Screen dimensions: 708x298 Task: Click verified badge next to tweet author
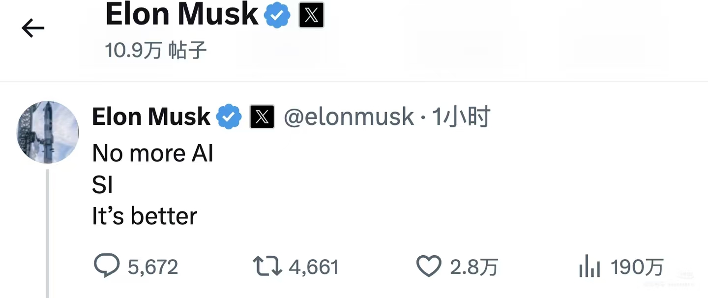click(x=229, y=117)
